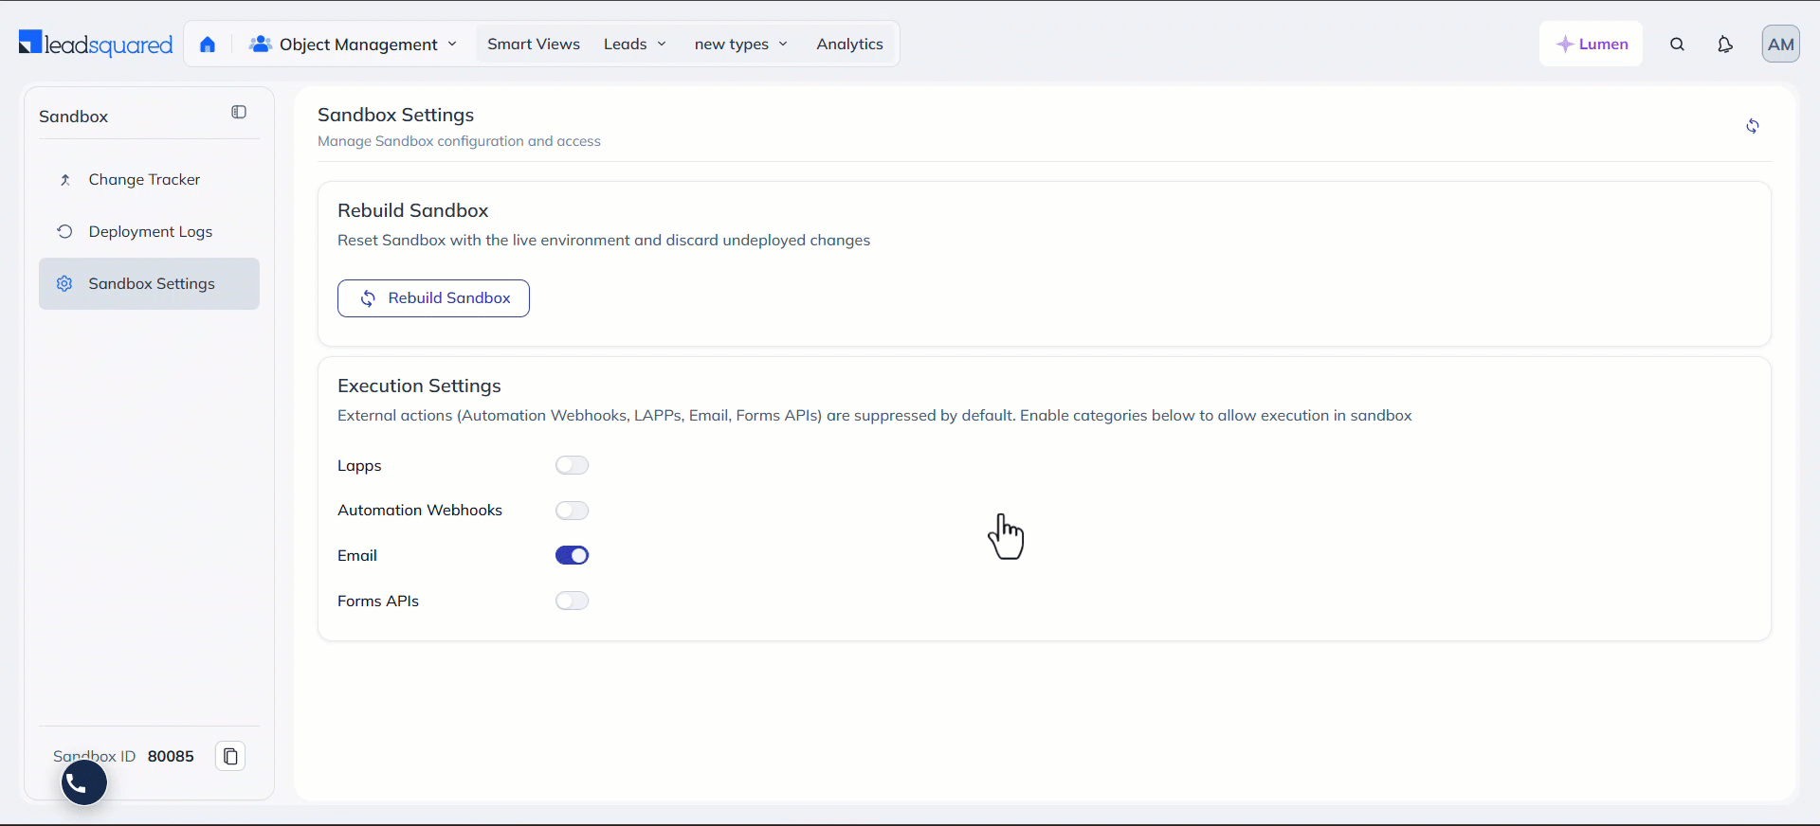Launch the Lumen assistant button

1592,45
